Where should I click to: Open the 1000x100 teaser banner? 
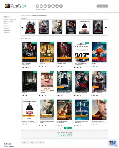64,134
